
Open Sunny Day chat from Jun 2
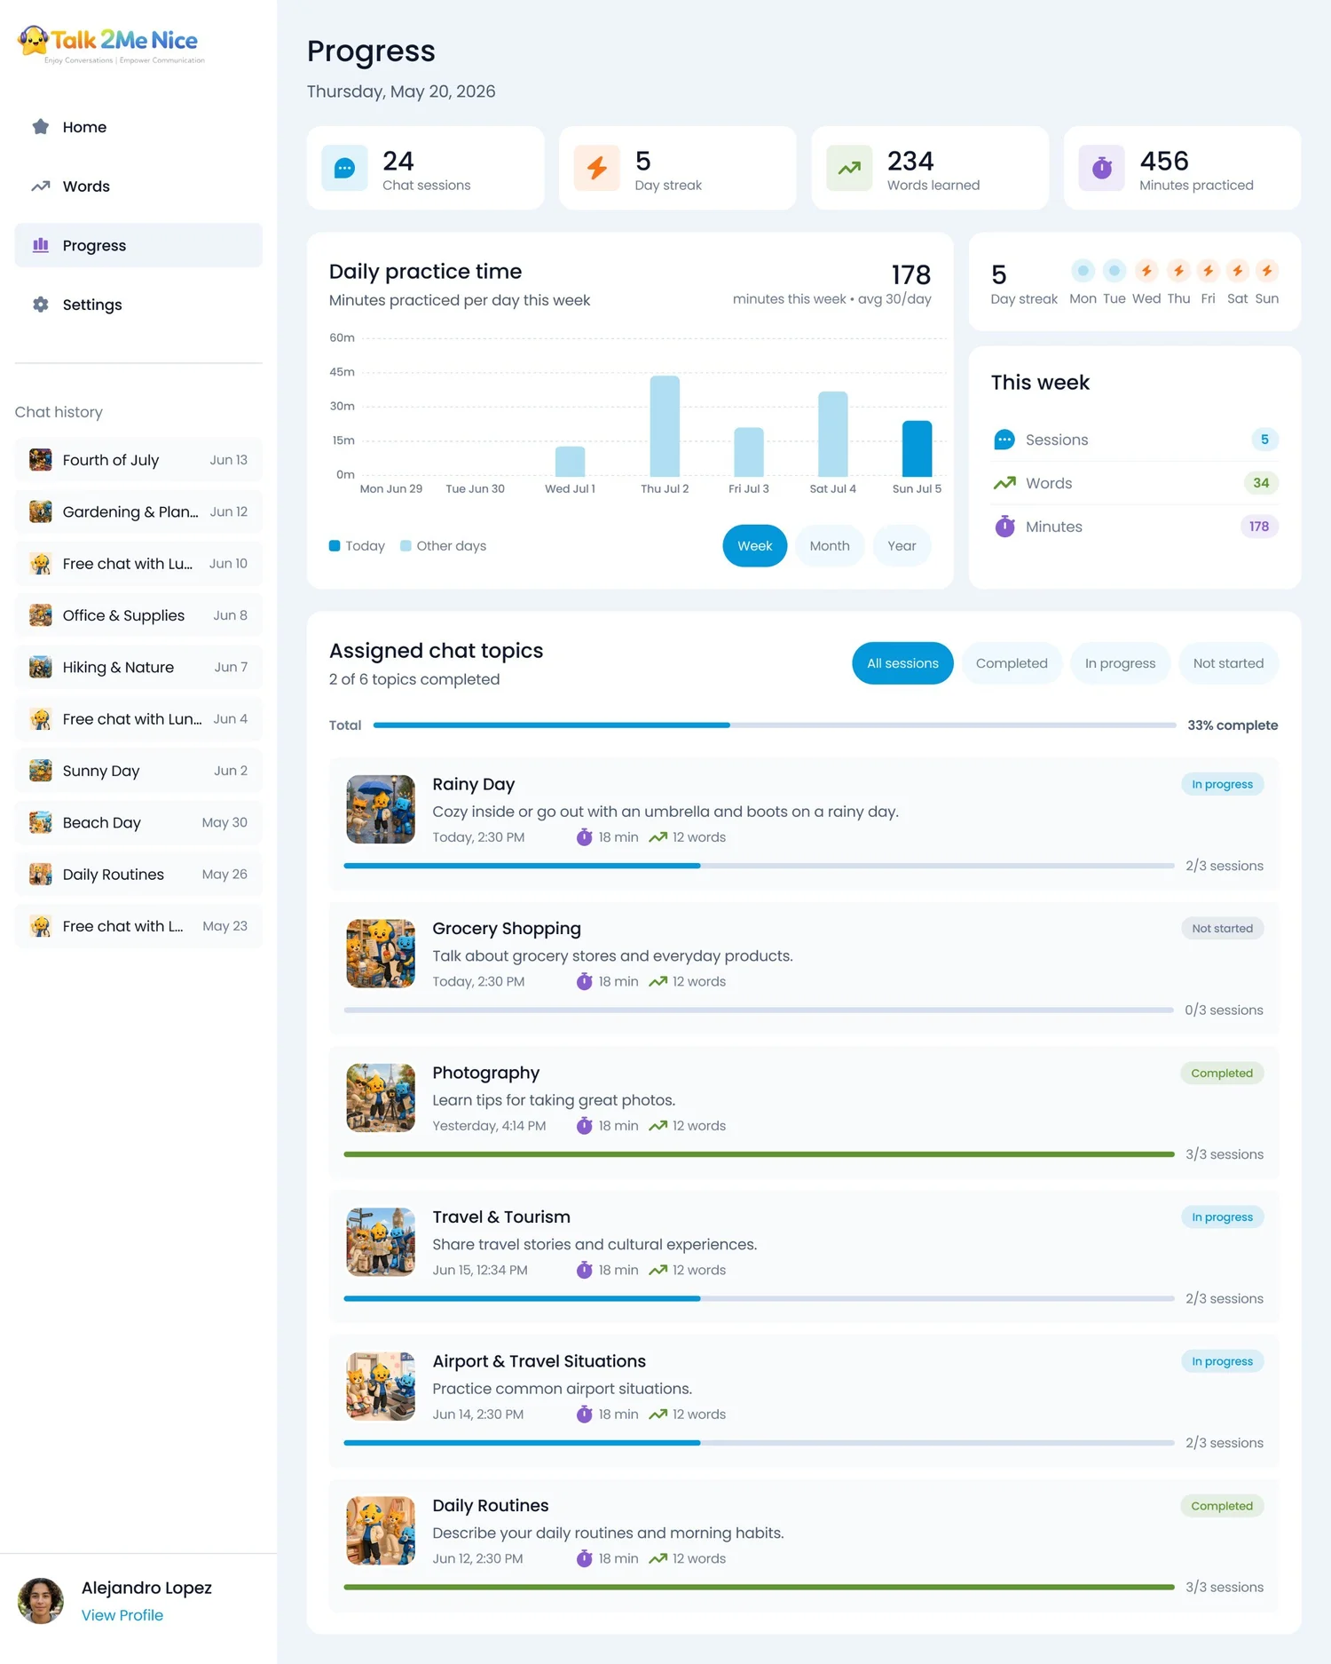pos(138,771)
